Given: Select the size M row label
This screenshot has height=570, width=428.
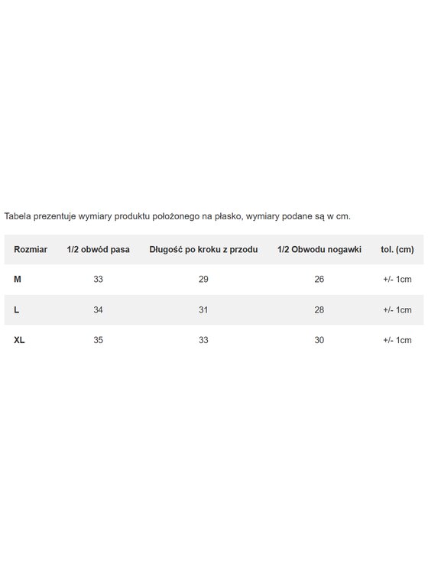Looking at the screenshot, I should pos(18,279).
